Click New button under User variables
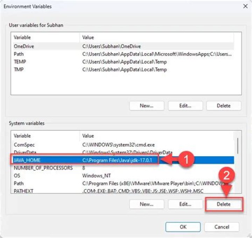The width and height of the screenshot is (252, 238). point(147,106)
